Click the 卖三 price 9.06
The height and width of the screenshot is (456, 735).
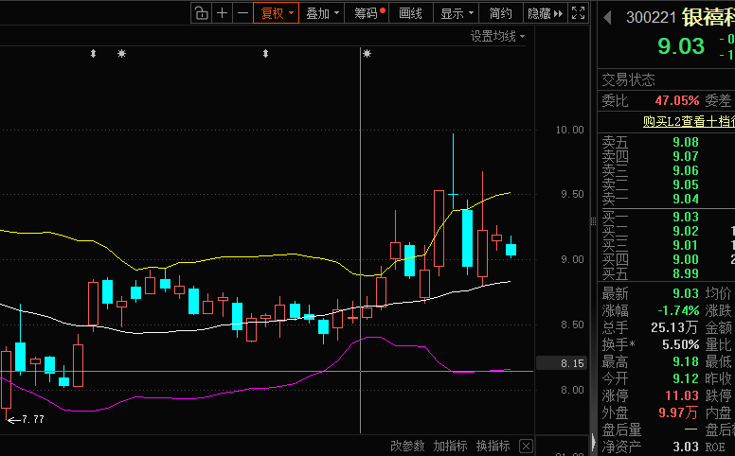(x=686, y=170)
